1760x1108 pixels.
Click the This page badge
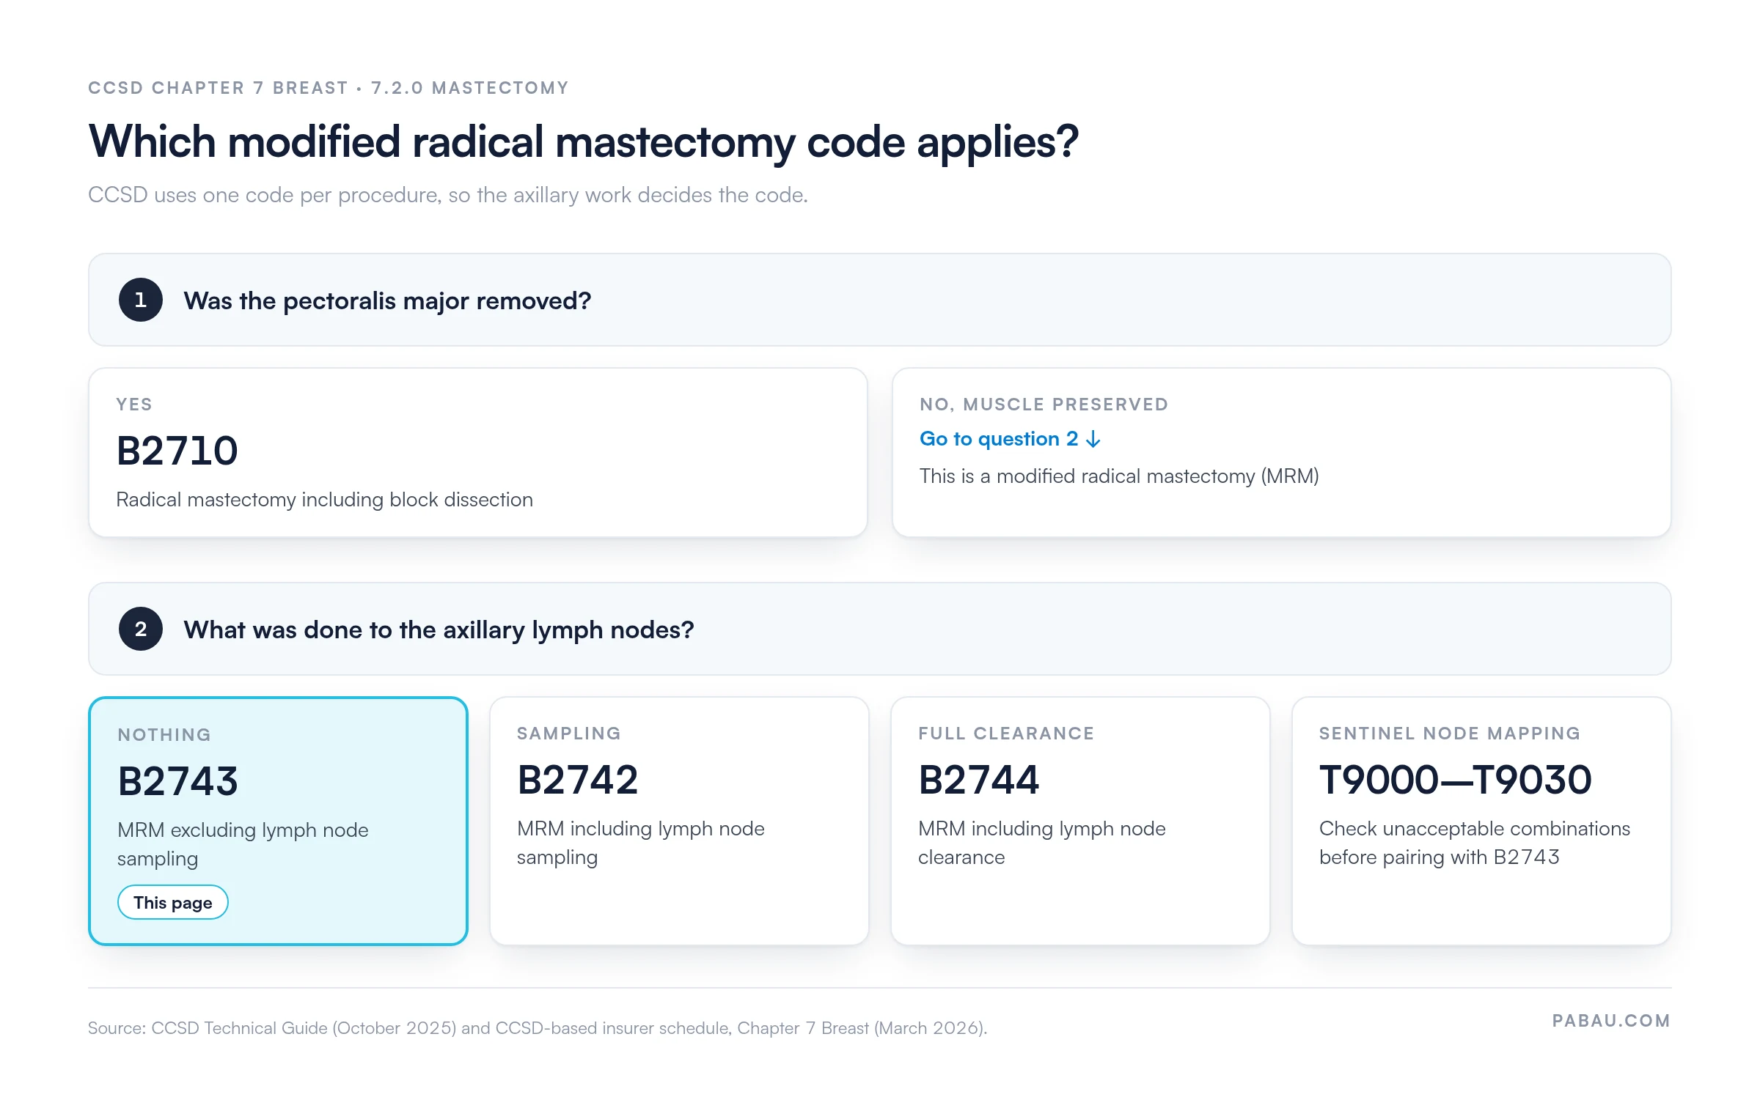tap(172, 902)
